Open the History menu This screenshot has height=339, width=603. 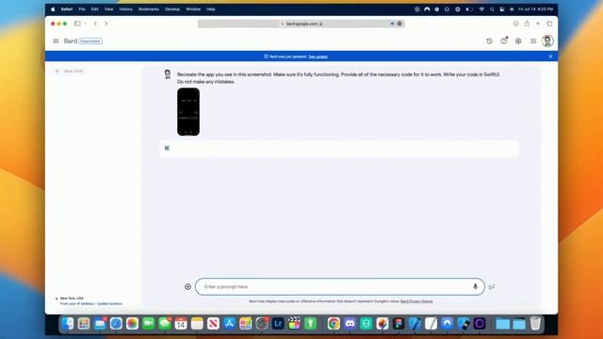125,9
